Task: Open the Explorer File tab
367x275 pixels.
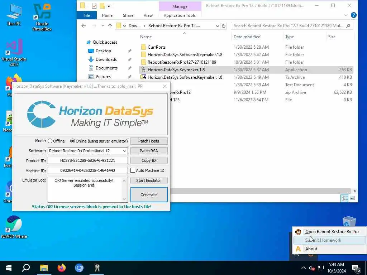Action: pyautogui.click(x=87, y=15)
